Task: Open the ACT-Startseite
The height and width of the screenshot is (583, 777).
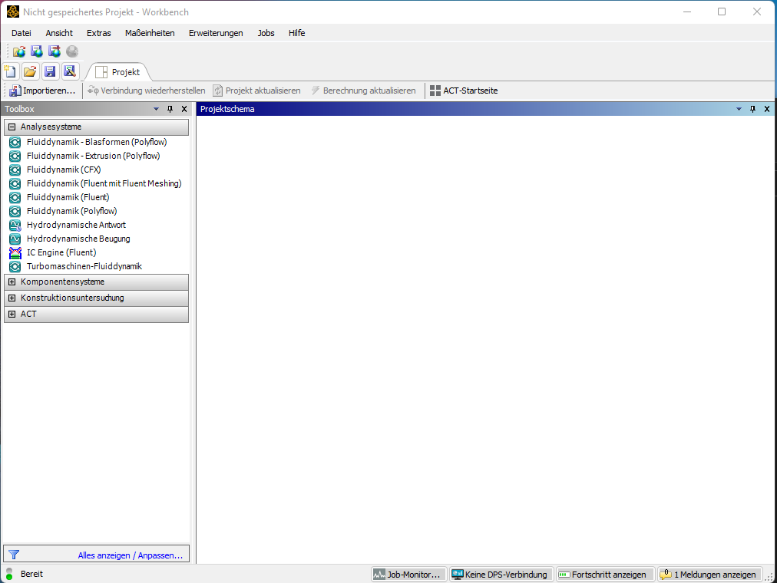Action: pyautogui.click(x=464, y=91)
